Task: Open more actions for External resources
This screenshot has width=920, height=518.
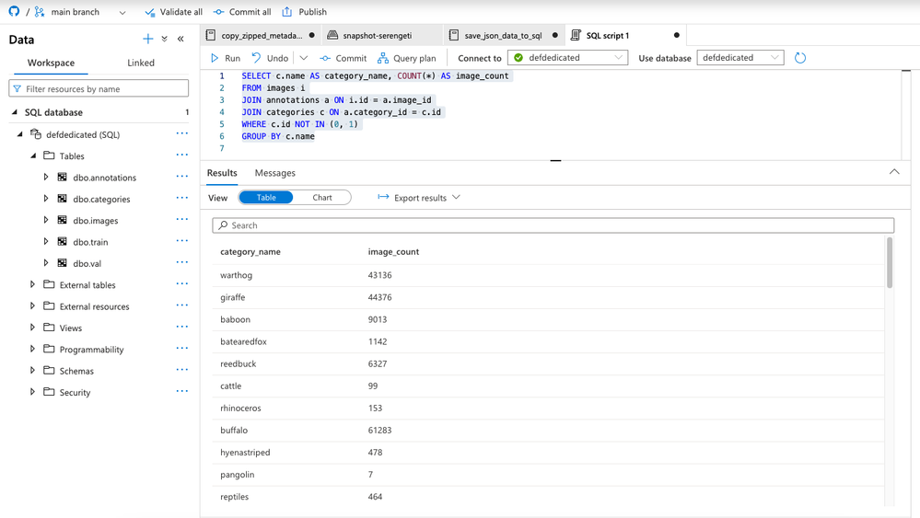Action: tap(182, 305)
